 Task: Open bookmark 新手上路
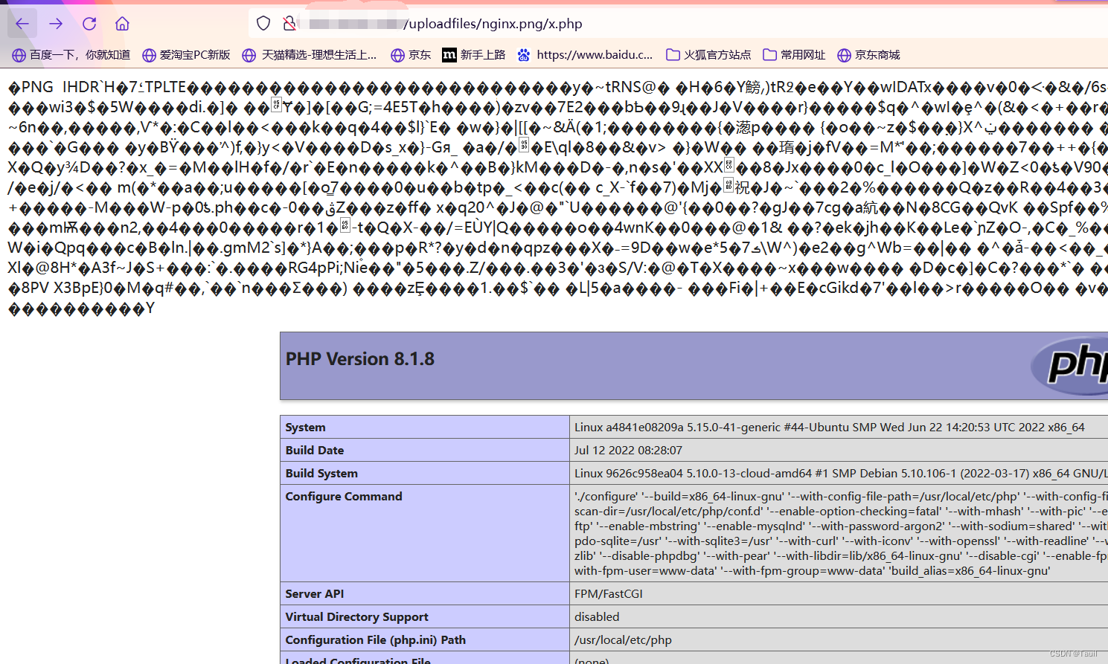pyautogui.click(x=474, y=55)
